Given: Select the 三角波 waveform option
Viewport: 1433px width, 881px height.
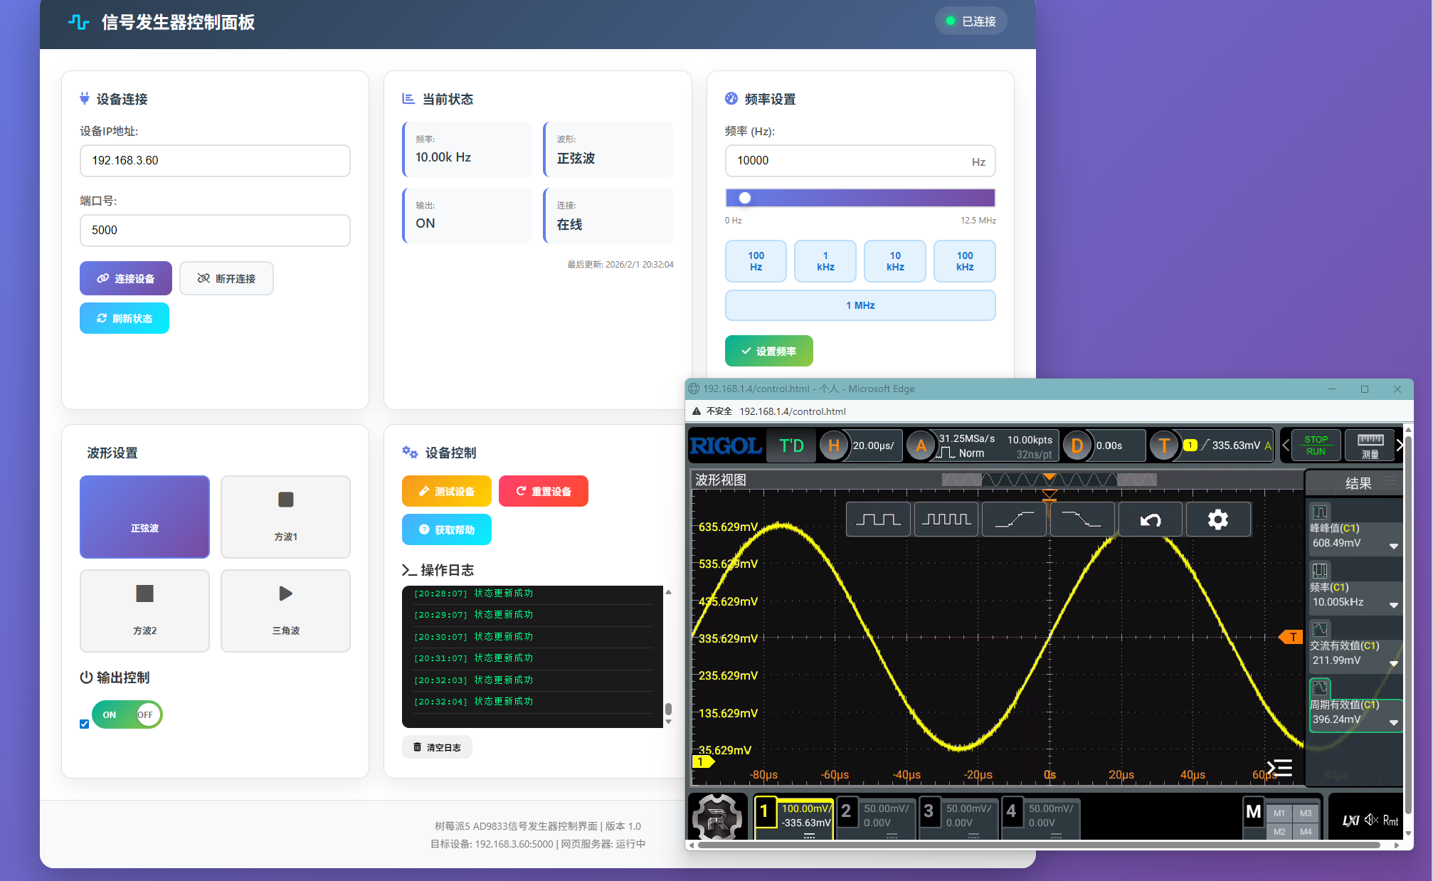Looking at the screenshot, I should pos(285,611).
